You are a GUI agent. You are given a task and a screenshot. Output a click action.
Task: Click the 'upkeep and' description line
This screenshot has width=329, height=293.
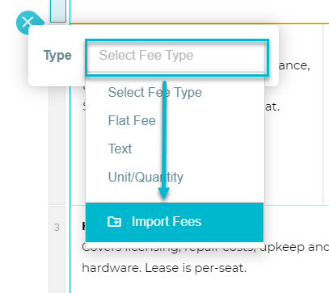point(295,248)
